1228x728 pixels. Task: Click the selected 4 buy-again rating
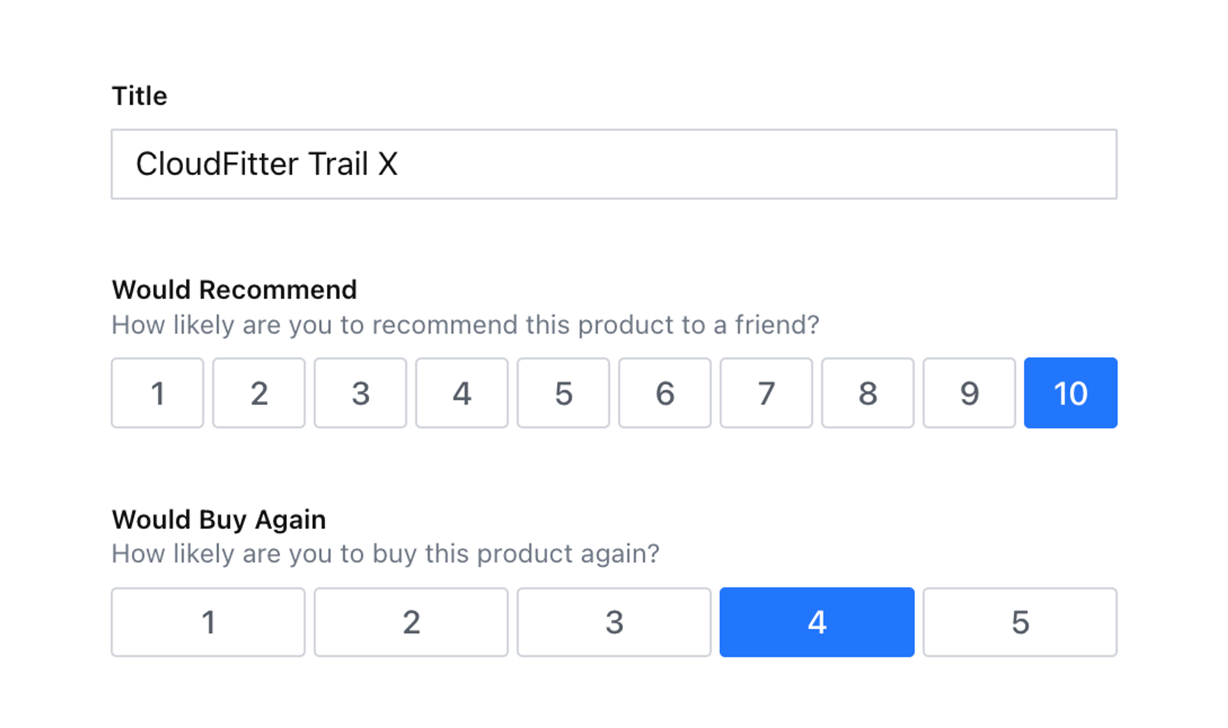817,622
